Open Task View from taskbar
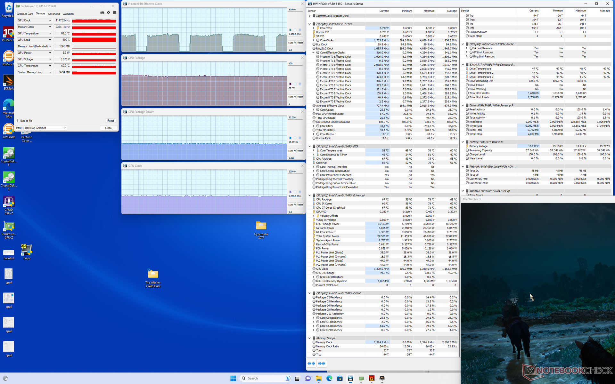The width and height of the screenshot is (615, 384). [x=297, y=378]
